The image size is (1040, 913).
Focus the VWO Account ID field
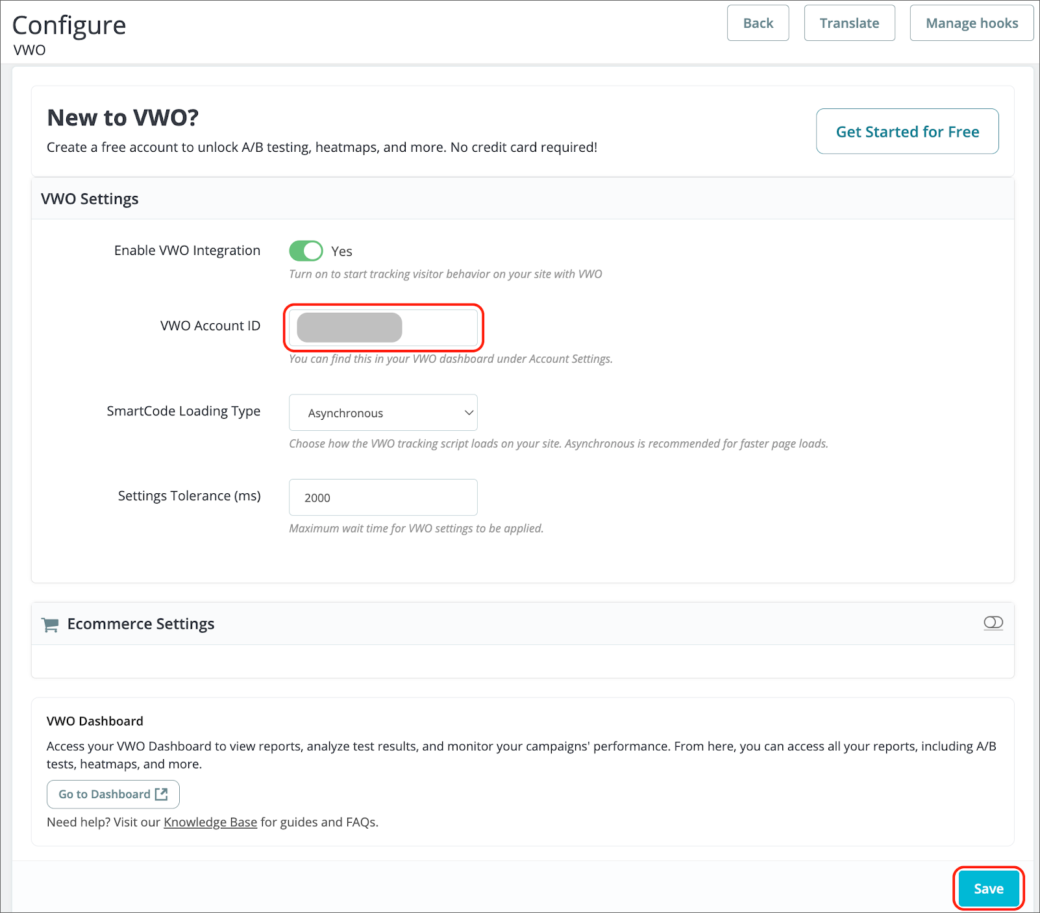point(383,328)
